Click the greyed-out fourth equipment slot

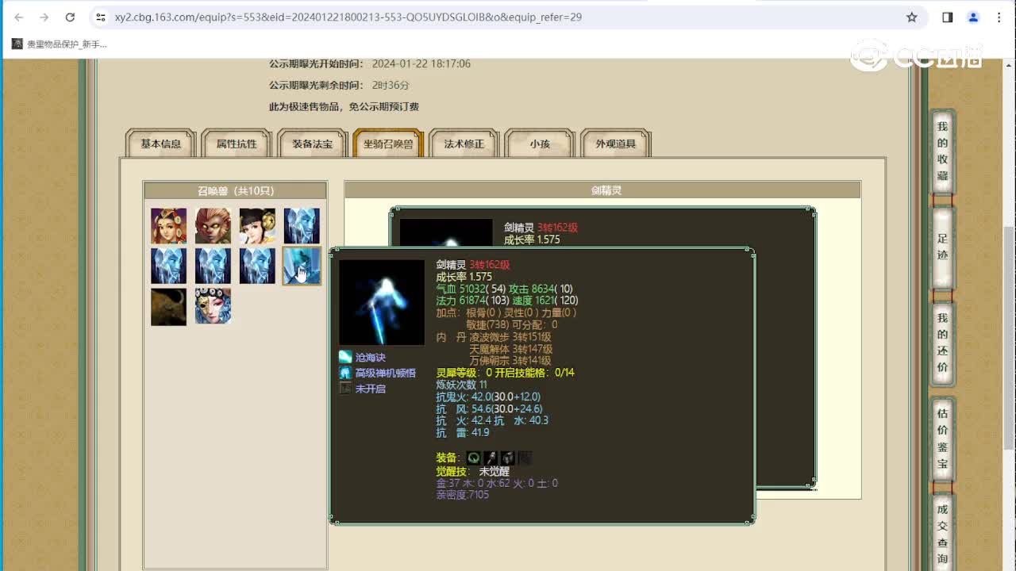pyautogui.click(x=525, y=458)
